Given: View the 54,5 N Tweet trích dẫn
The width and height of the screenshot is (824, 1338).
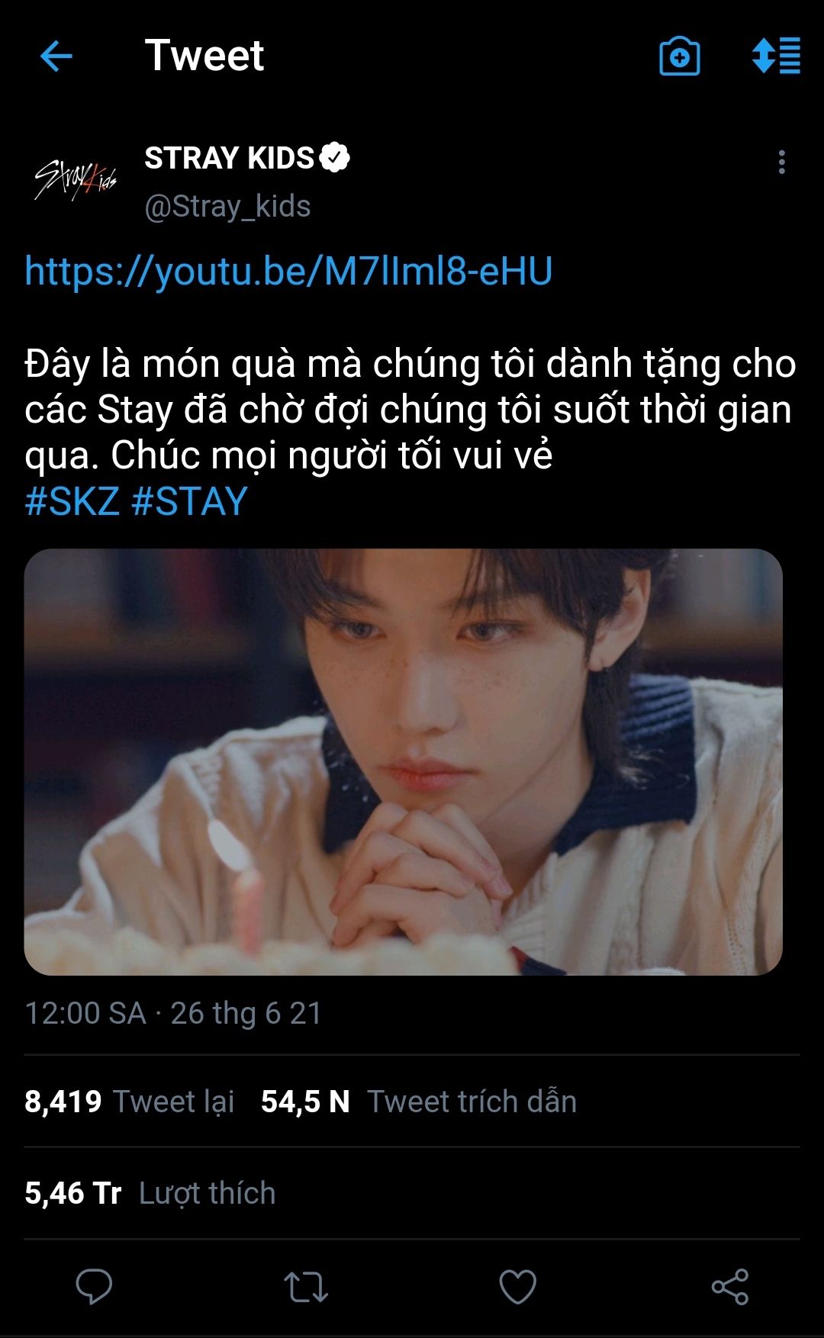Looking at the screenshot, I should (x=419, y=1102).
